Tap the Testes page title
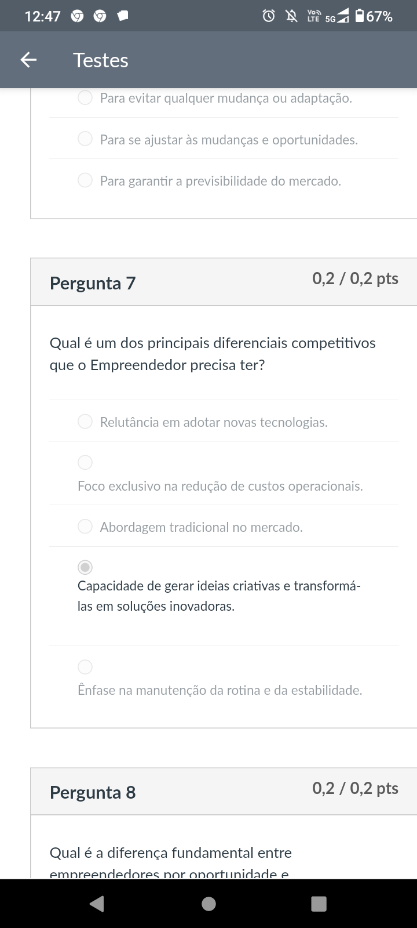The height and width of the screenshot is (928, 417). (101, 60)
